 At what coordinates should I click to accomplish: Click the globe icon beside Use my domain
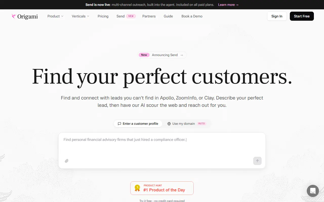click(169, 124)
